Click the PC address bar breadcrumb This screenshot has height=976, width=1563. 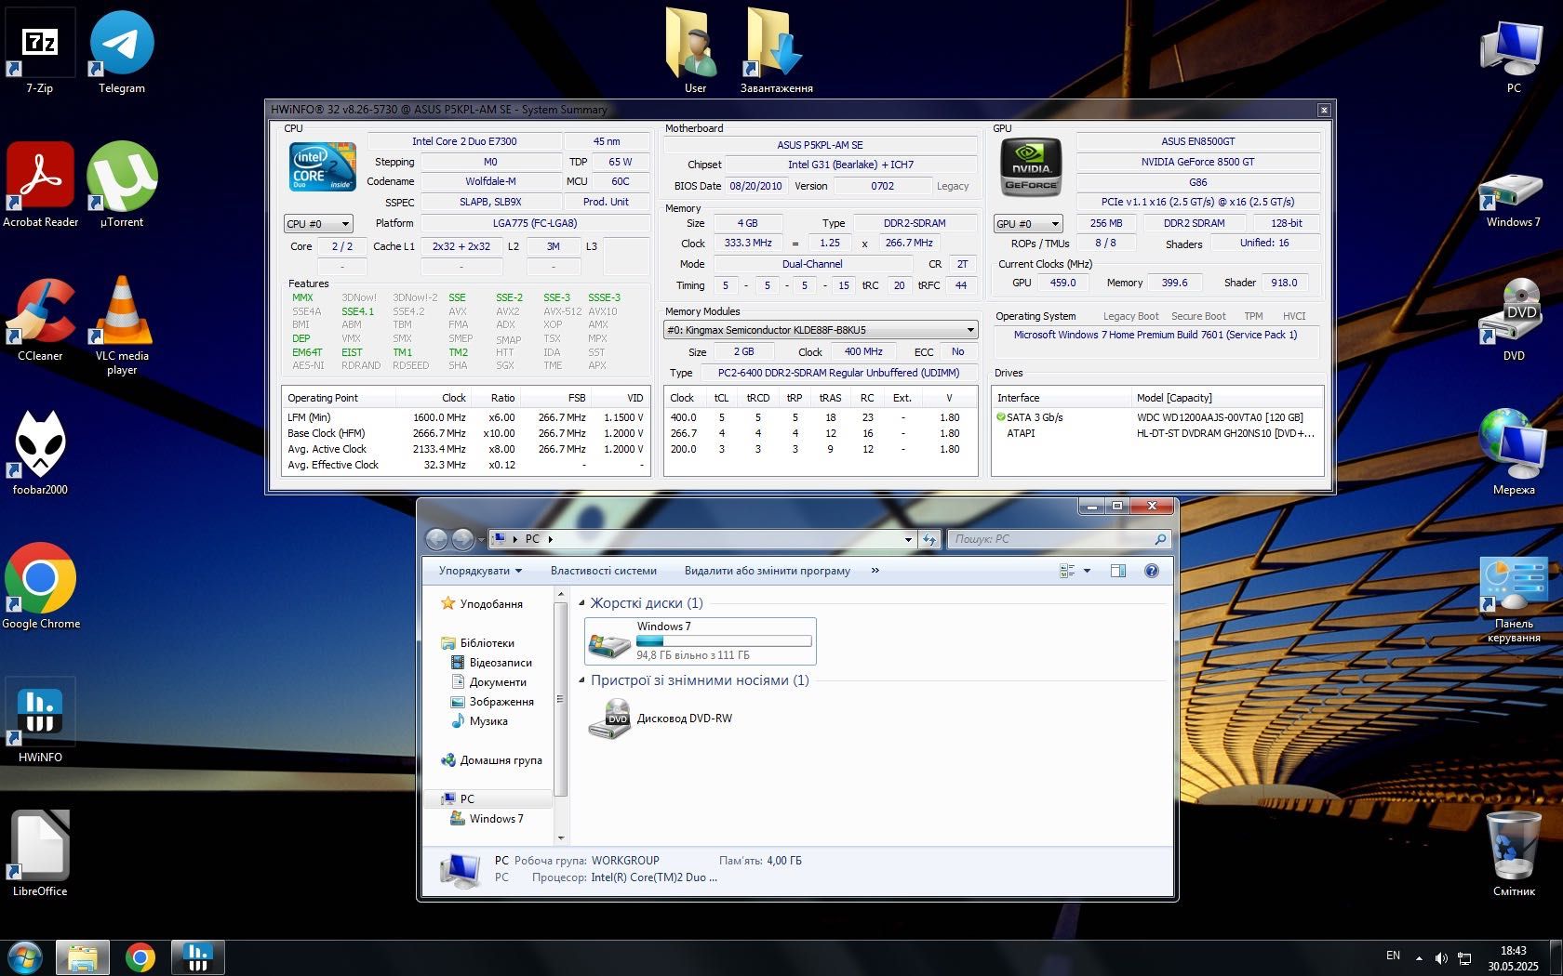(x=532, y=539)
